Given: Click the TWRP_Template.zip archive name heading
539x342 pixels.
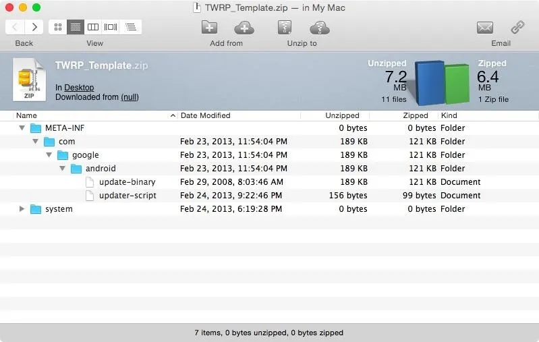Looking at the screenshot, I should [x=101, y=65].
